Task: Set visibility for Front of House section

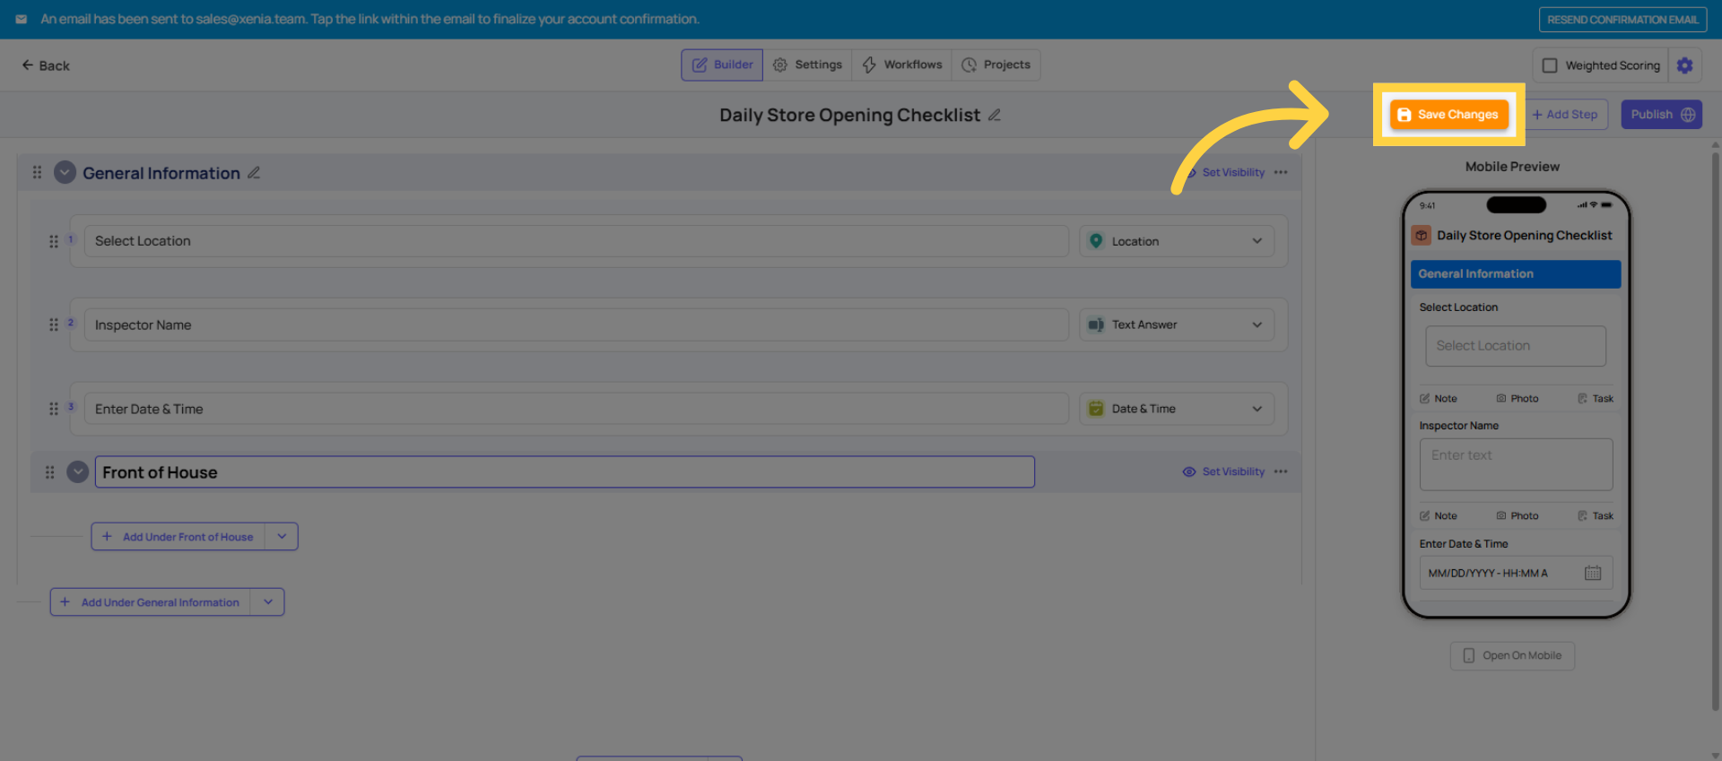Action: coord(1224,471)
